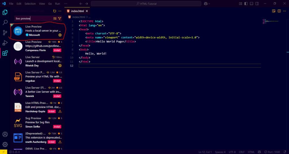Open HTML-Tutorial command center search

pos(146,4)
